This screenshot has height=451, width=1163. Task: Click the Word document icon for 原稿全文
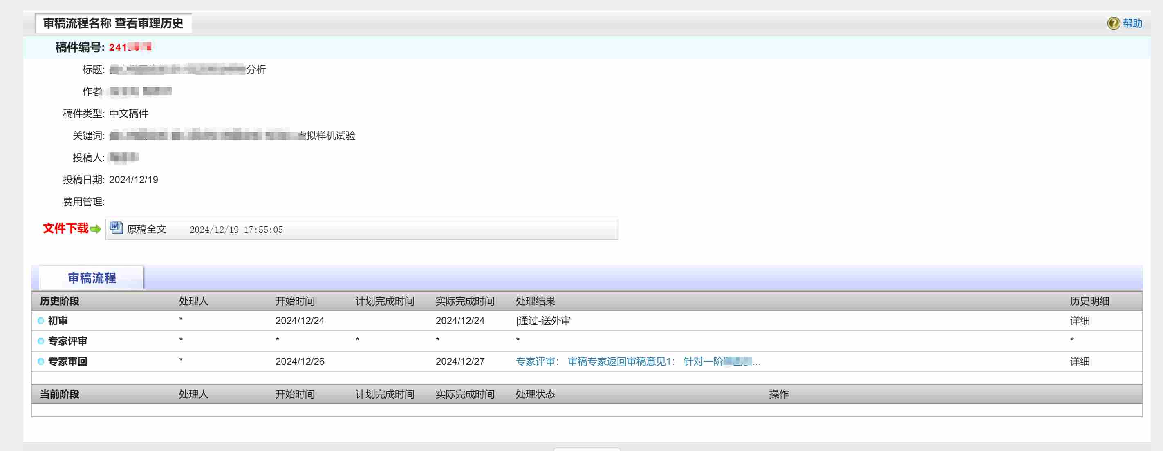click(x=116, y=228)
